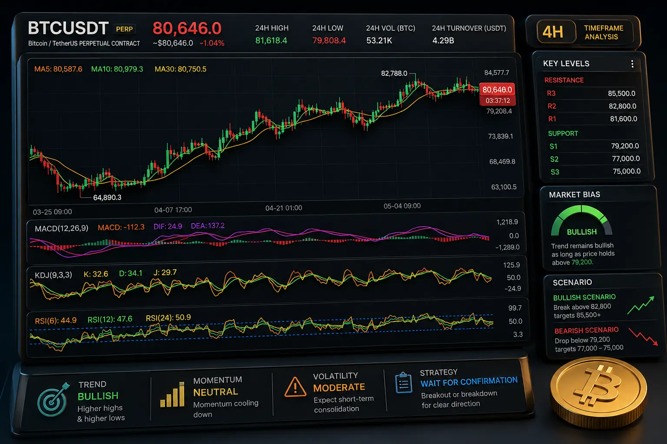Click the MA10: 80,979.3 indicator label
This screenshot has width=667, height=444.
click(117, 69)
